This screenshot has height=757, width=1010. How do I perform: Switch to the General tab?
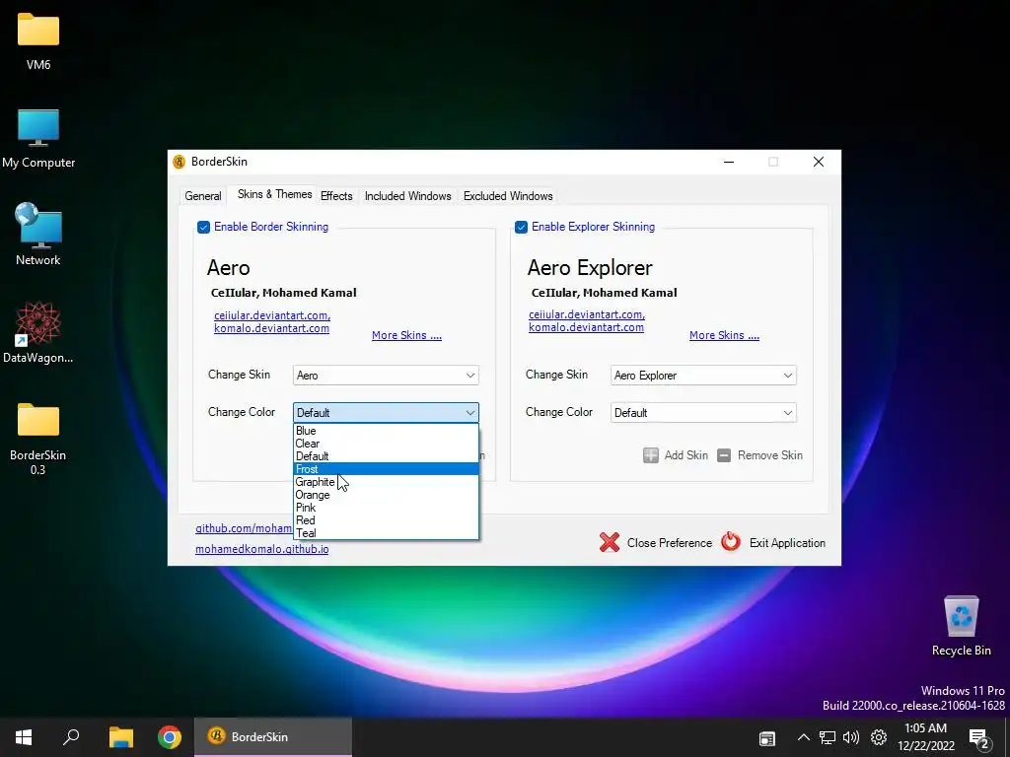coord(203,196)
